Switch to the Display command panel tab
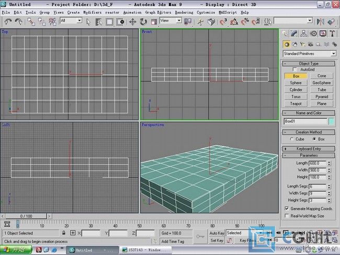Image resolution: width=340 pixels, height=255 pixels. click(x=323, y=33)
